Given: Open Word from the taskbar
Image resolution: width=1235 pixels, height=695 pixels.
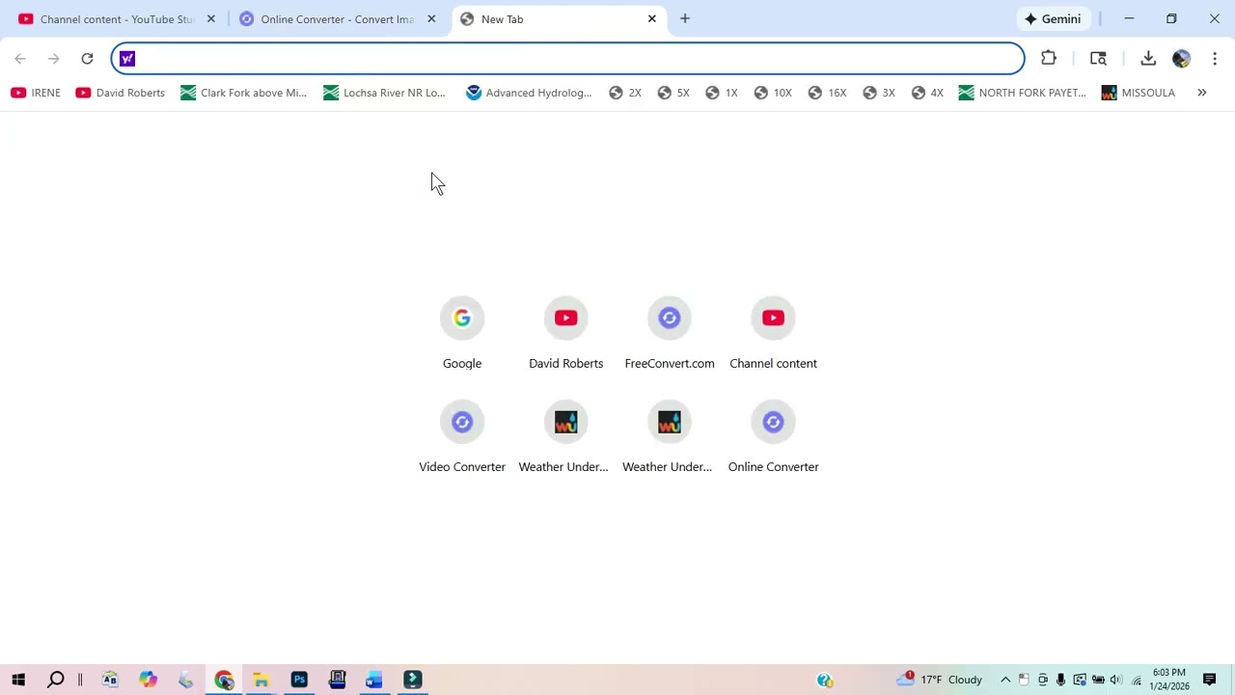Looking at the screenshot, I should 374,680.
